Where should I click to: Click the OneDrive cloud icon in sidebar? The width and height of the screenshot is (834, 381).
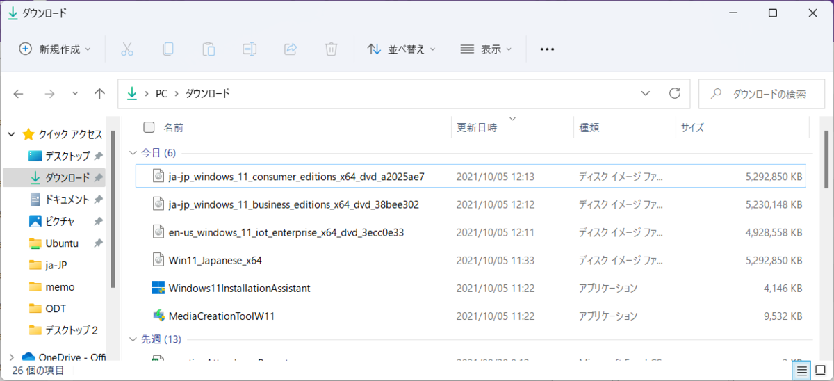28,357
